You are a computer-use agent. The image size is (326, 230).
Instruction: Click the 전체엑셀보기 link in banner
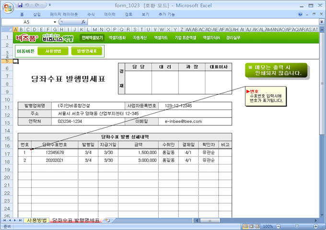pyautogui.click(x=92, y=37)
